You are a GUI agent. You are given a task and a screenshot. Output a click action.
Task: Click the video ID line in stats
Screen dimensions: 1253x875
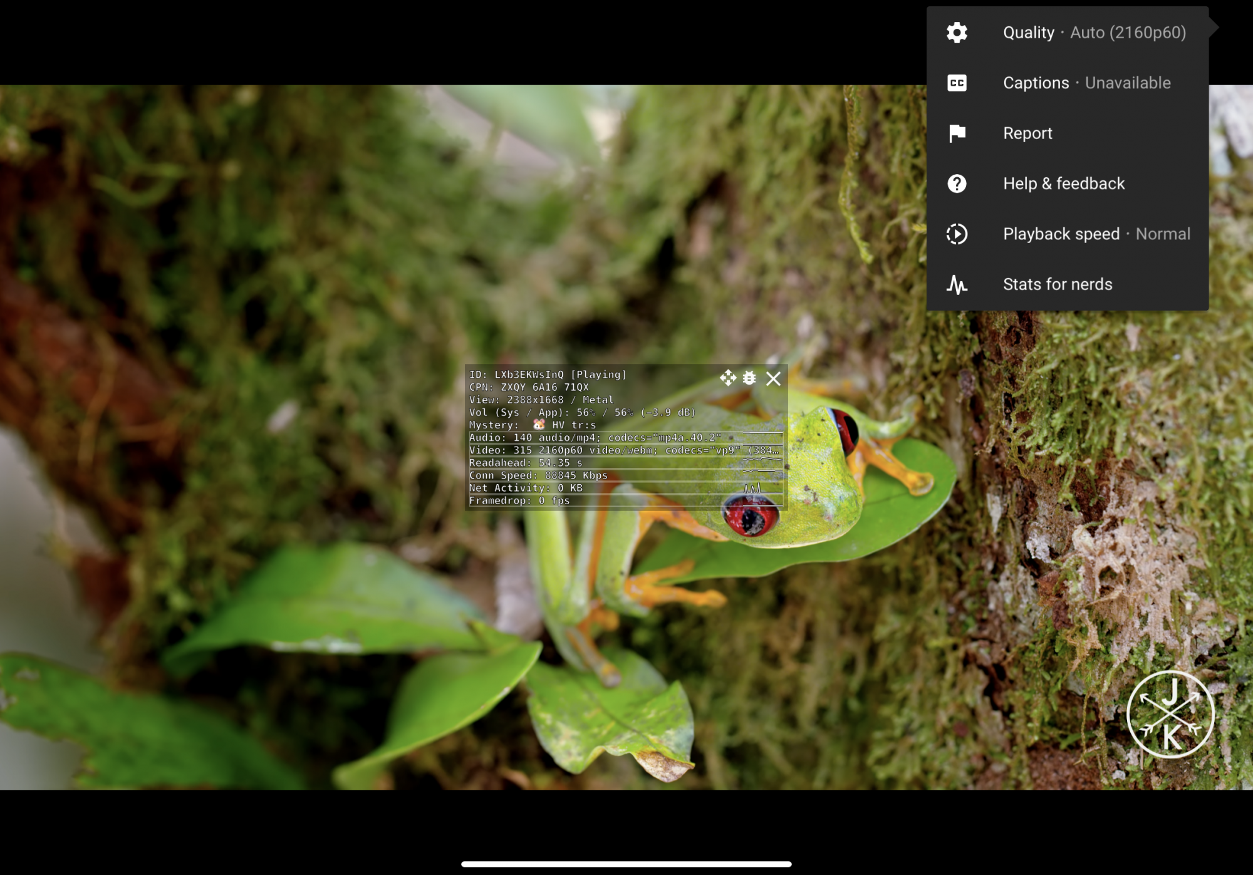point(548,375)
